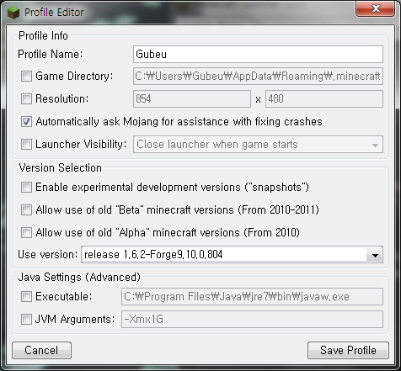Image resolution: width=401 pixels, height=371 pixels.
Task: Click the Minecraft grass block icon in title bar
Action: pos(13,13)
